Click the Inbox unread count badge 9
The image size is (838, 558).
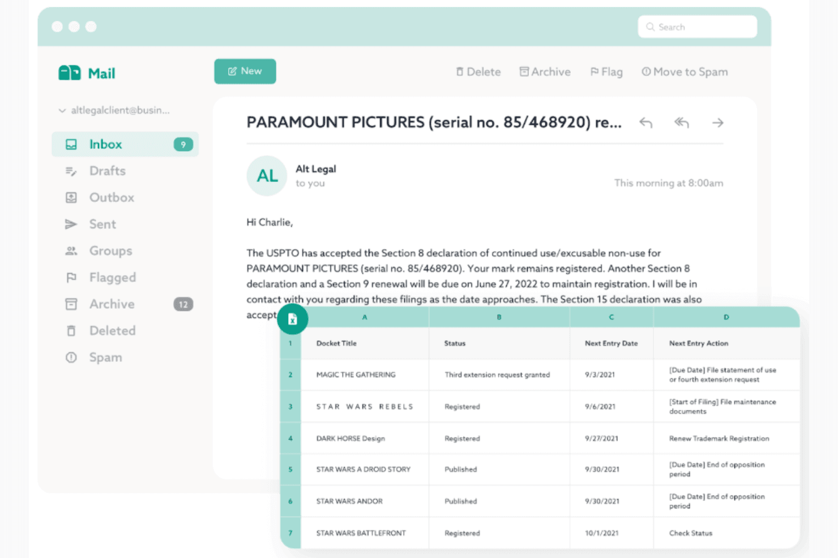pos(183,145)
